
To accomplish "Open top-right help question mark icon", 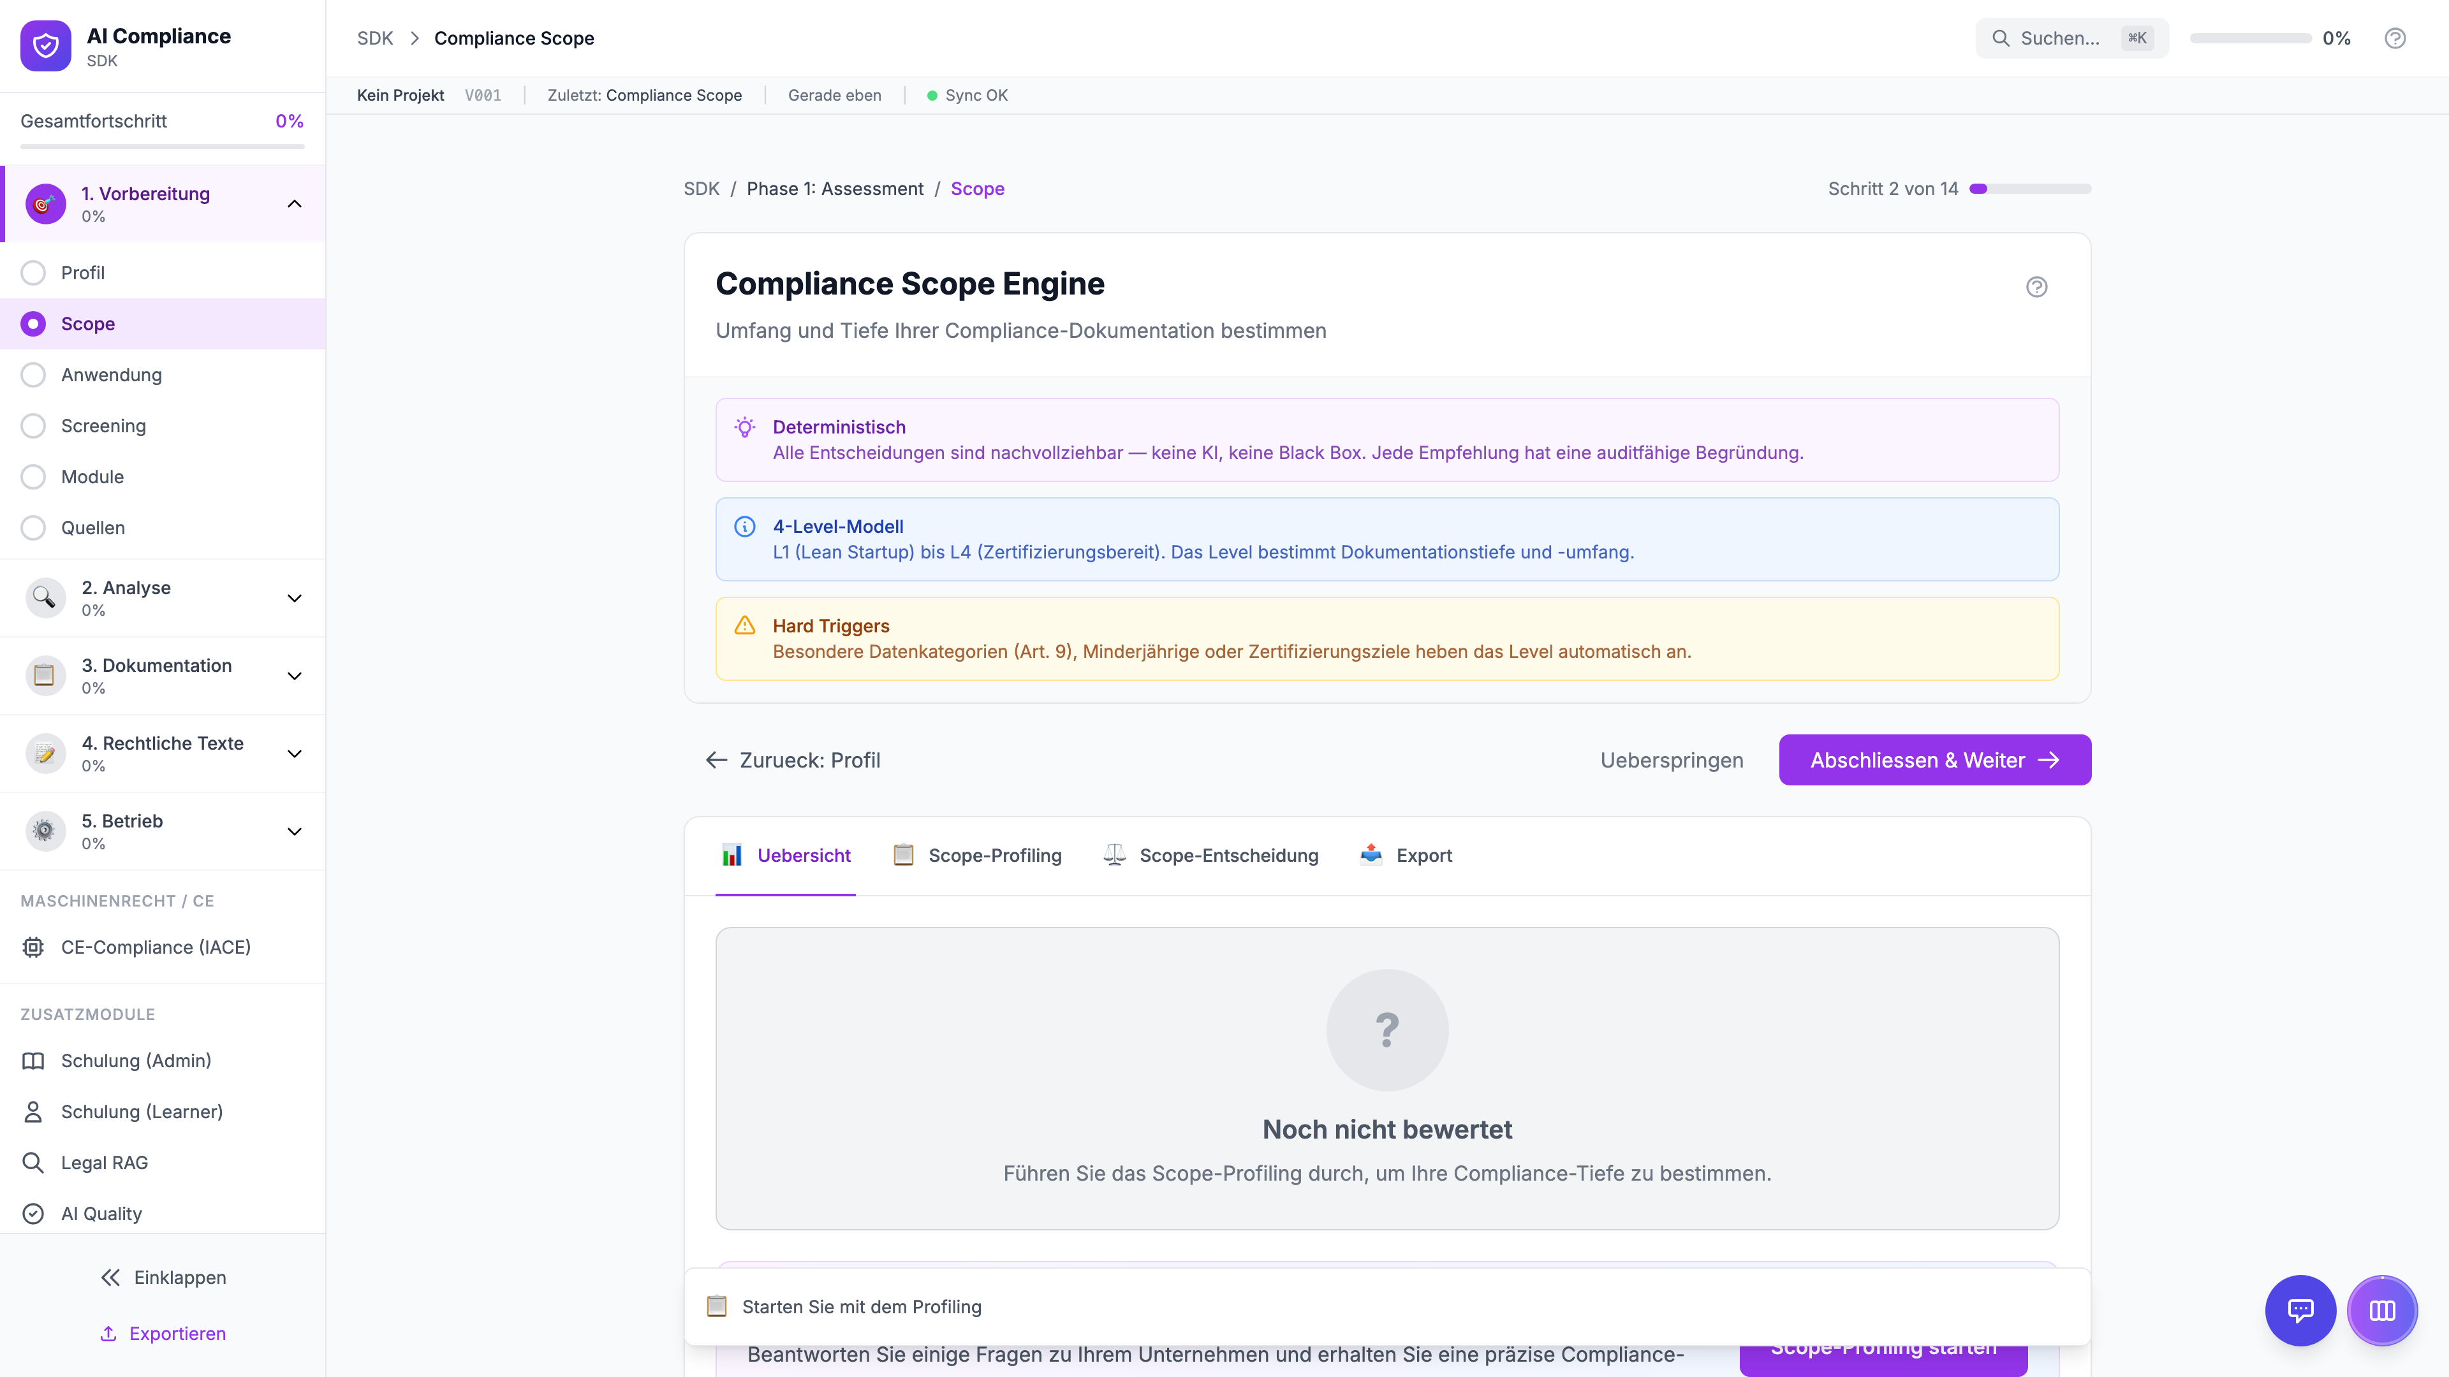I will tap(2395, 38).
